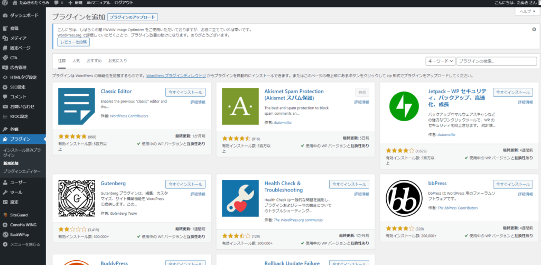Viewport: 541px width, 265px height.
Task: Open The bbPress Contributors author link
Action: coord(458,208)
